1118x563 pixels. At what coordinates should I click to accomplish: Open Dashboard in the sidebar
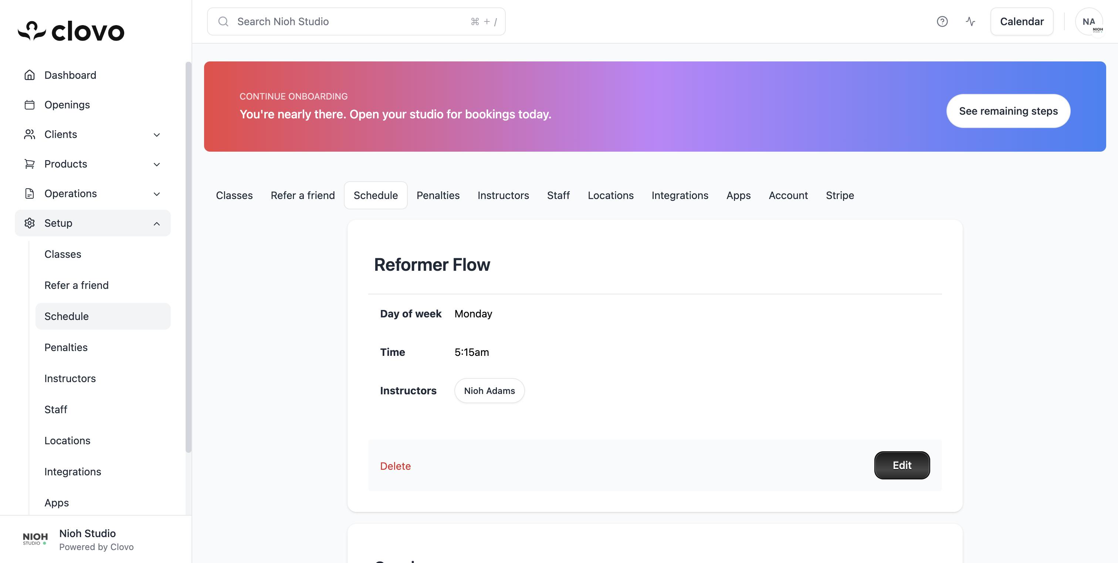[93, 75]
